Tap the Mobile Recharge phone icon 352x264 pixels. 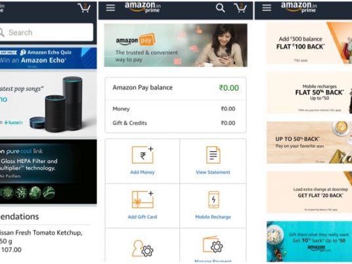tap(213, 200)
